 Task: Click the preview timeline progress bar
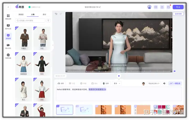pyautogui.click(x=119, y=71)
